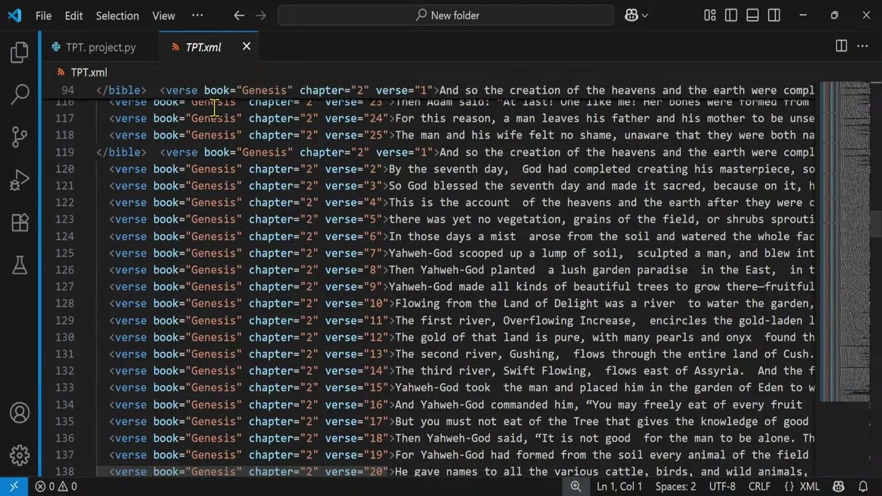Click the minimap code overview
This screenshot has width=882, height=496.
[x=845, y=241]
